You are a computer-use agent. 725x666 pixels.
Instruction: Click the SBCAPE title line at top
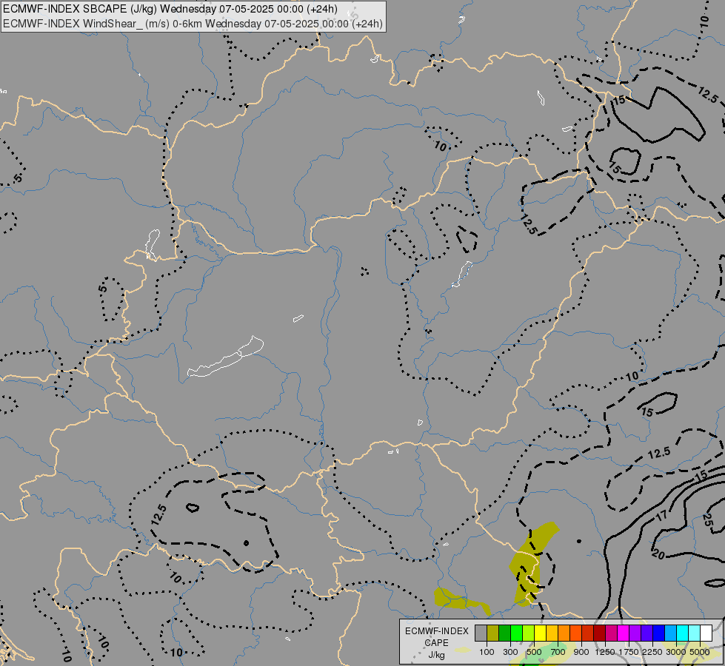pyautogui.click(x=170, y=9)
